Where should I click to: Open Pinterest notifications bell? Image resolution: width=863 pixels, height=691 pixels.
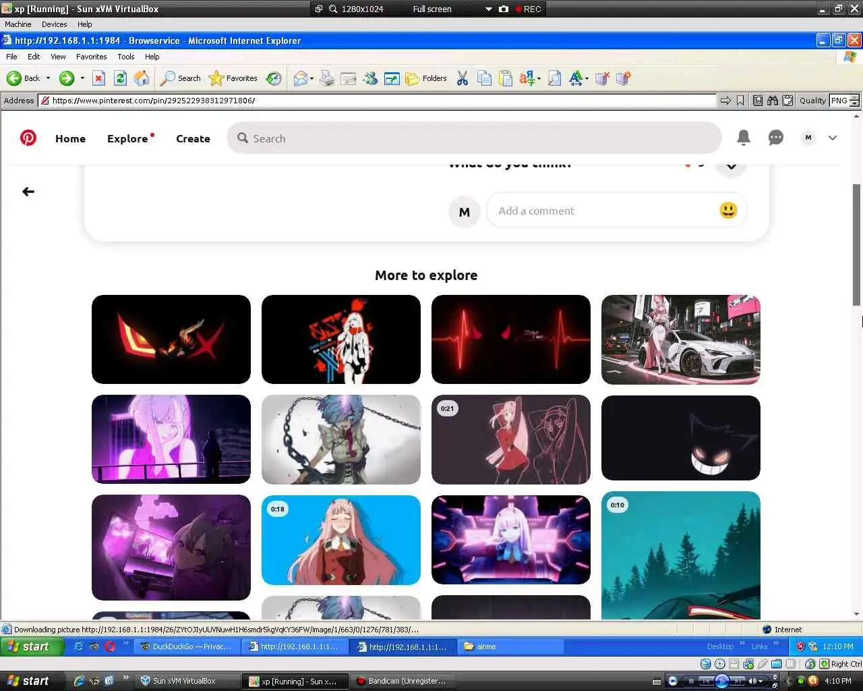(x=744, y=138)
